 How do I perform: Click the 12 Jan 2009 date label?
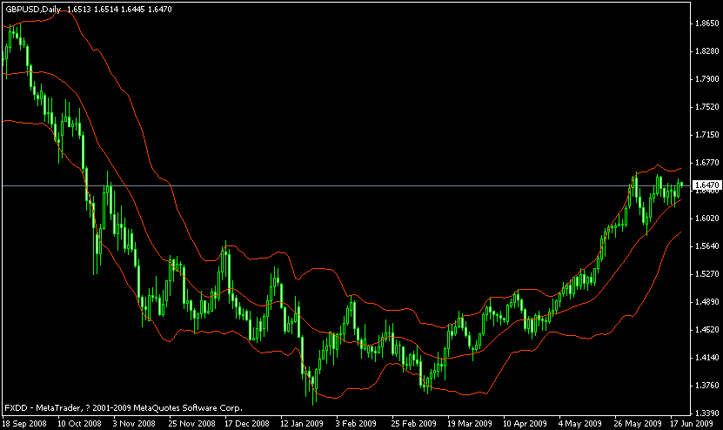pyautogui.click(x=302, y=423)
